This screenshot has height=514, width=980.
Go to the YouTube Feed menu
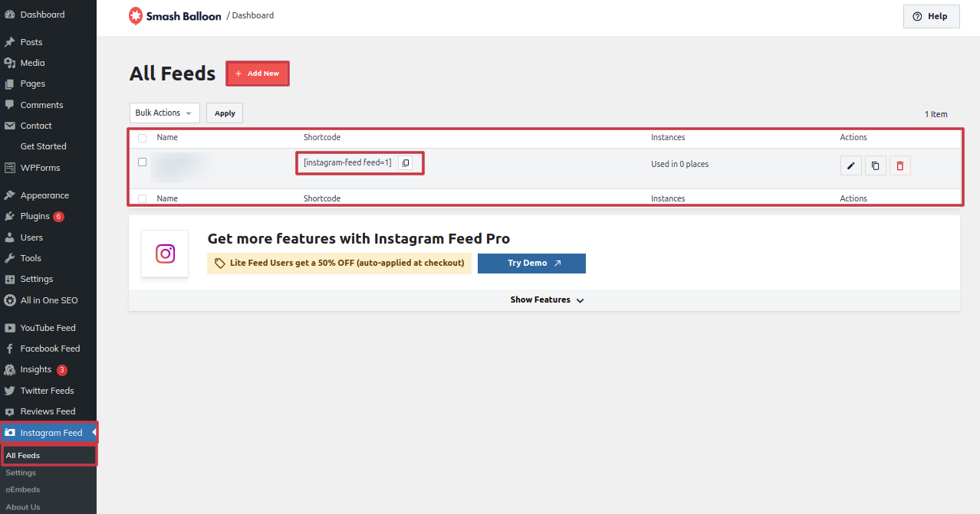pos(48,328)
